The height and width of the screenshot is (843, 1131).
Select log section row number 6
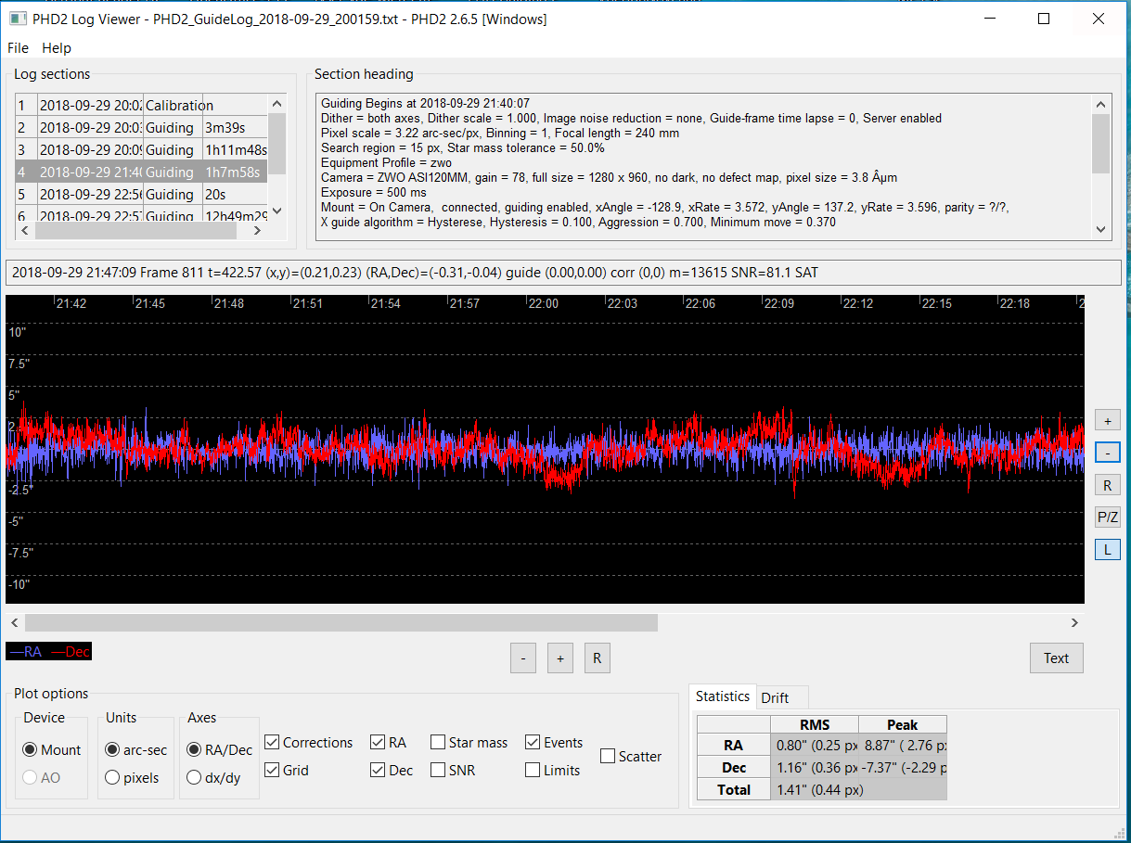(141, 215)
